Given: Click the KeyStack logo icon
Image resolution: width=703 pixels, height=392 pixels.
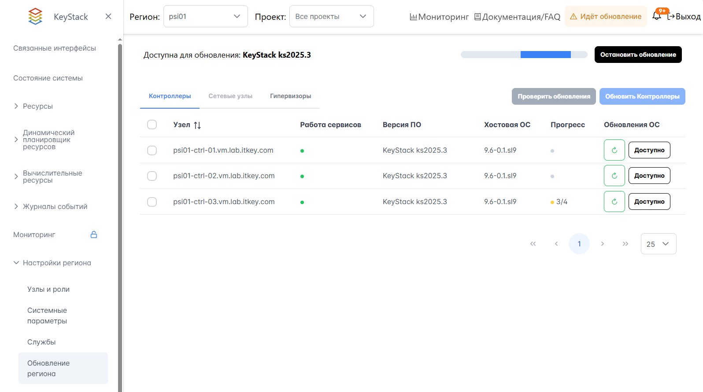Looking at the screenshot, I should tap(35, 16).
